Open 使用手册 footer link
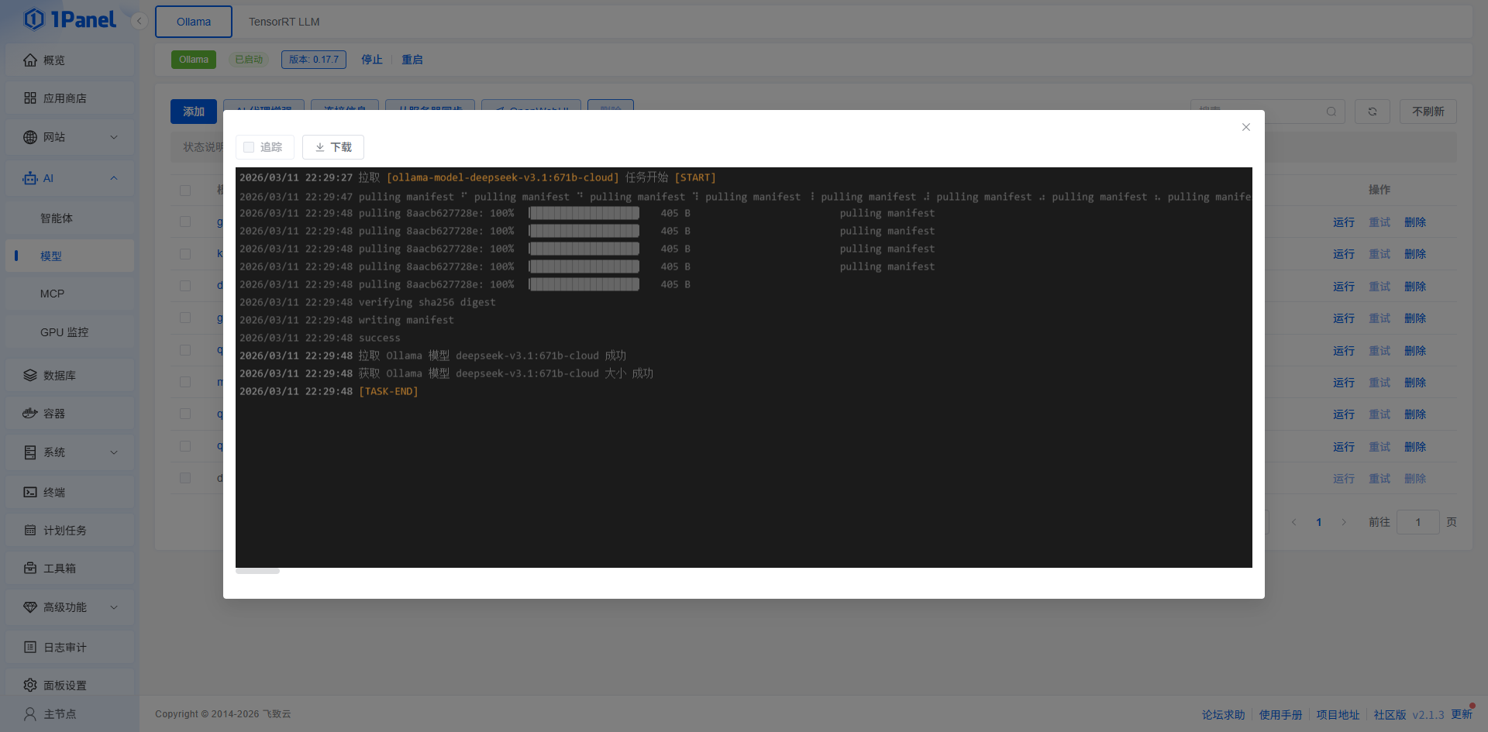 pyautogui.click(x=1280, y=715)
